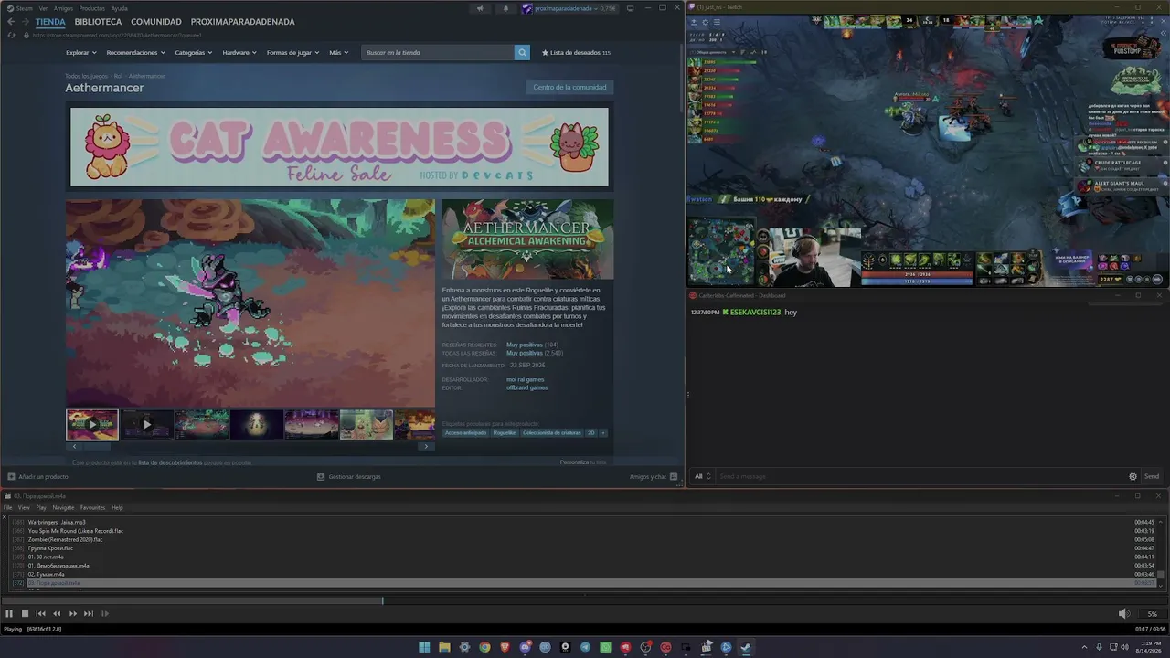1170x658 pixels.
Task: Open File Explorer from taskbar
Action: tap(444, 647)
